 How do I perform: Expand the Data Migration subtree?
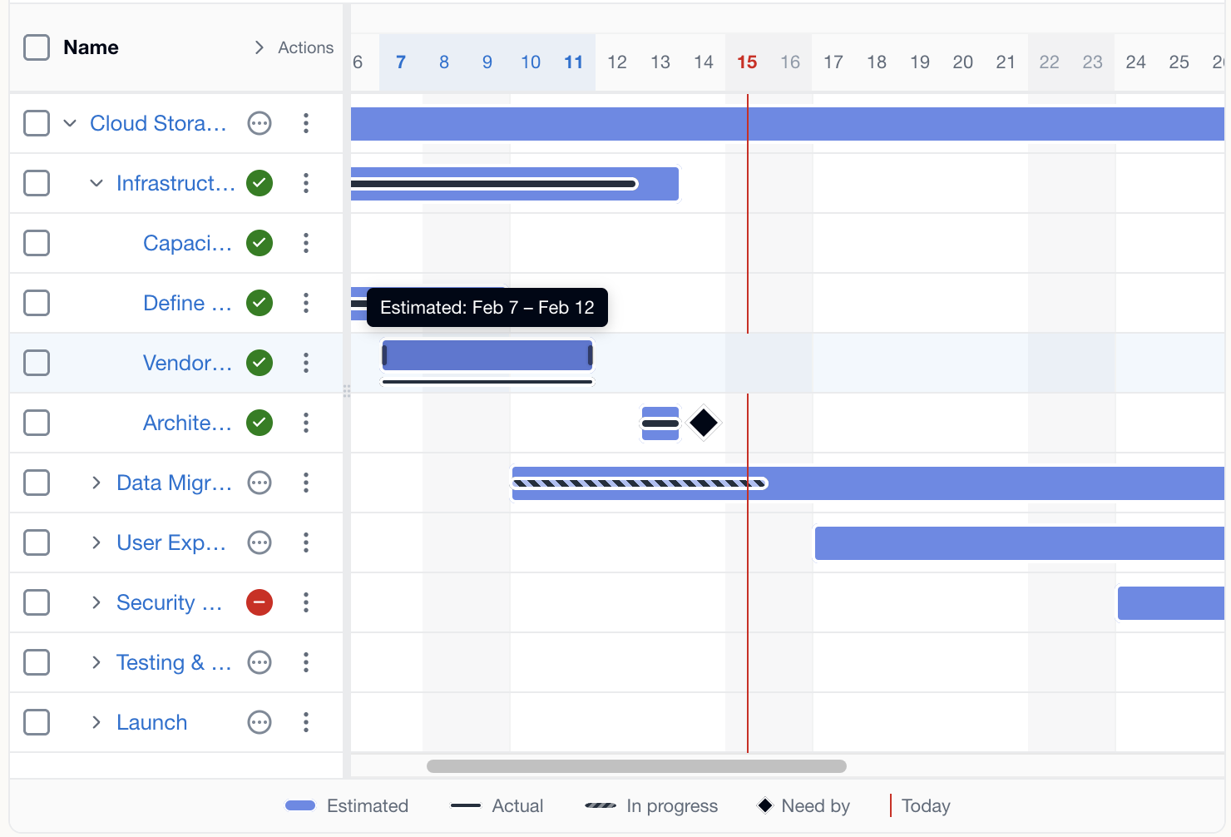point(96,483)
